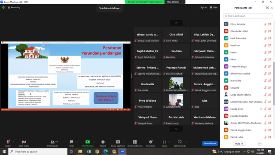275x155 pixels.
Task: Open Microsoft Edge from the taskbar
Action: (x=105, y=152)
